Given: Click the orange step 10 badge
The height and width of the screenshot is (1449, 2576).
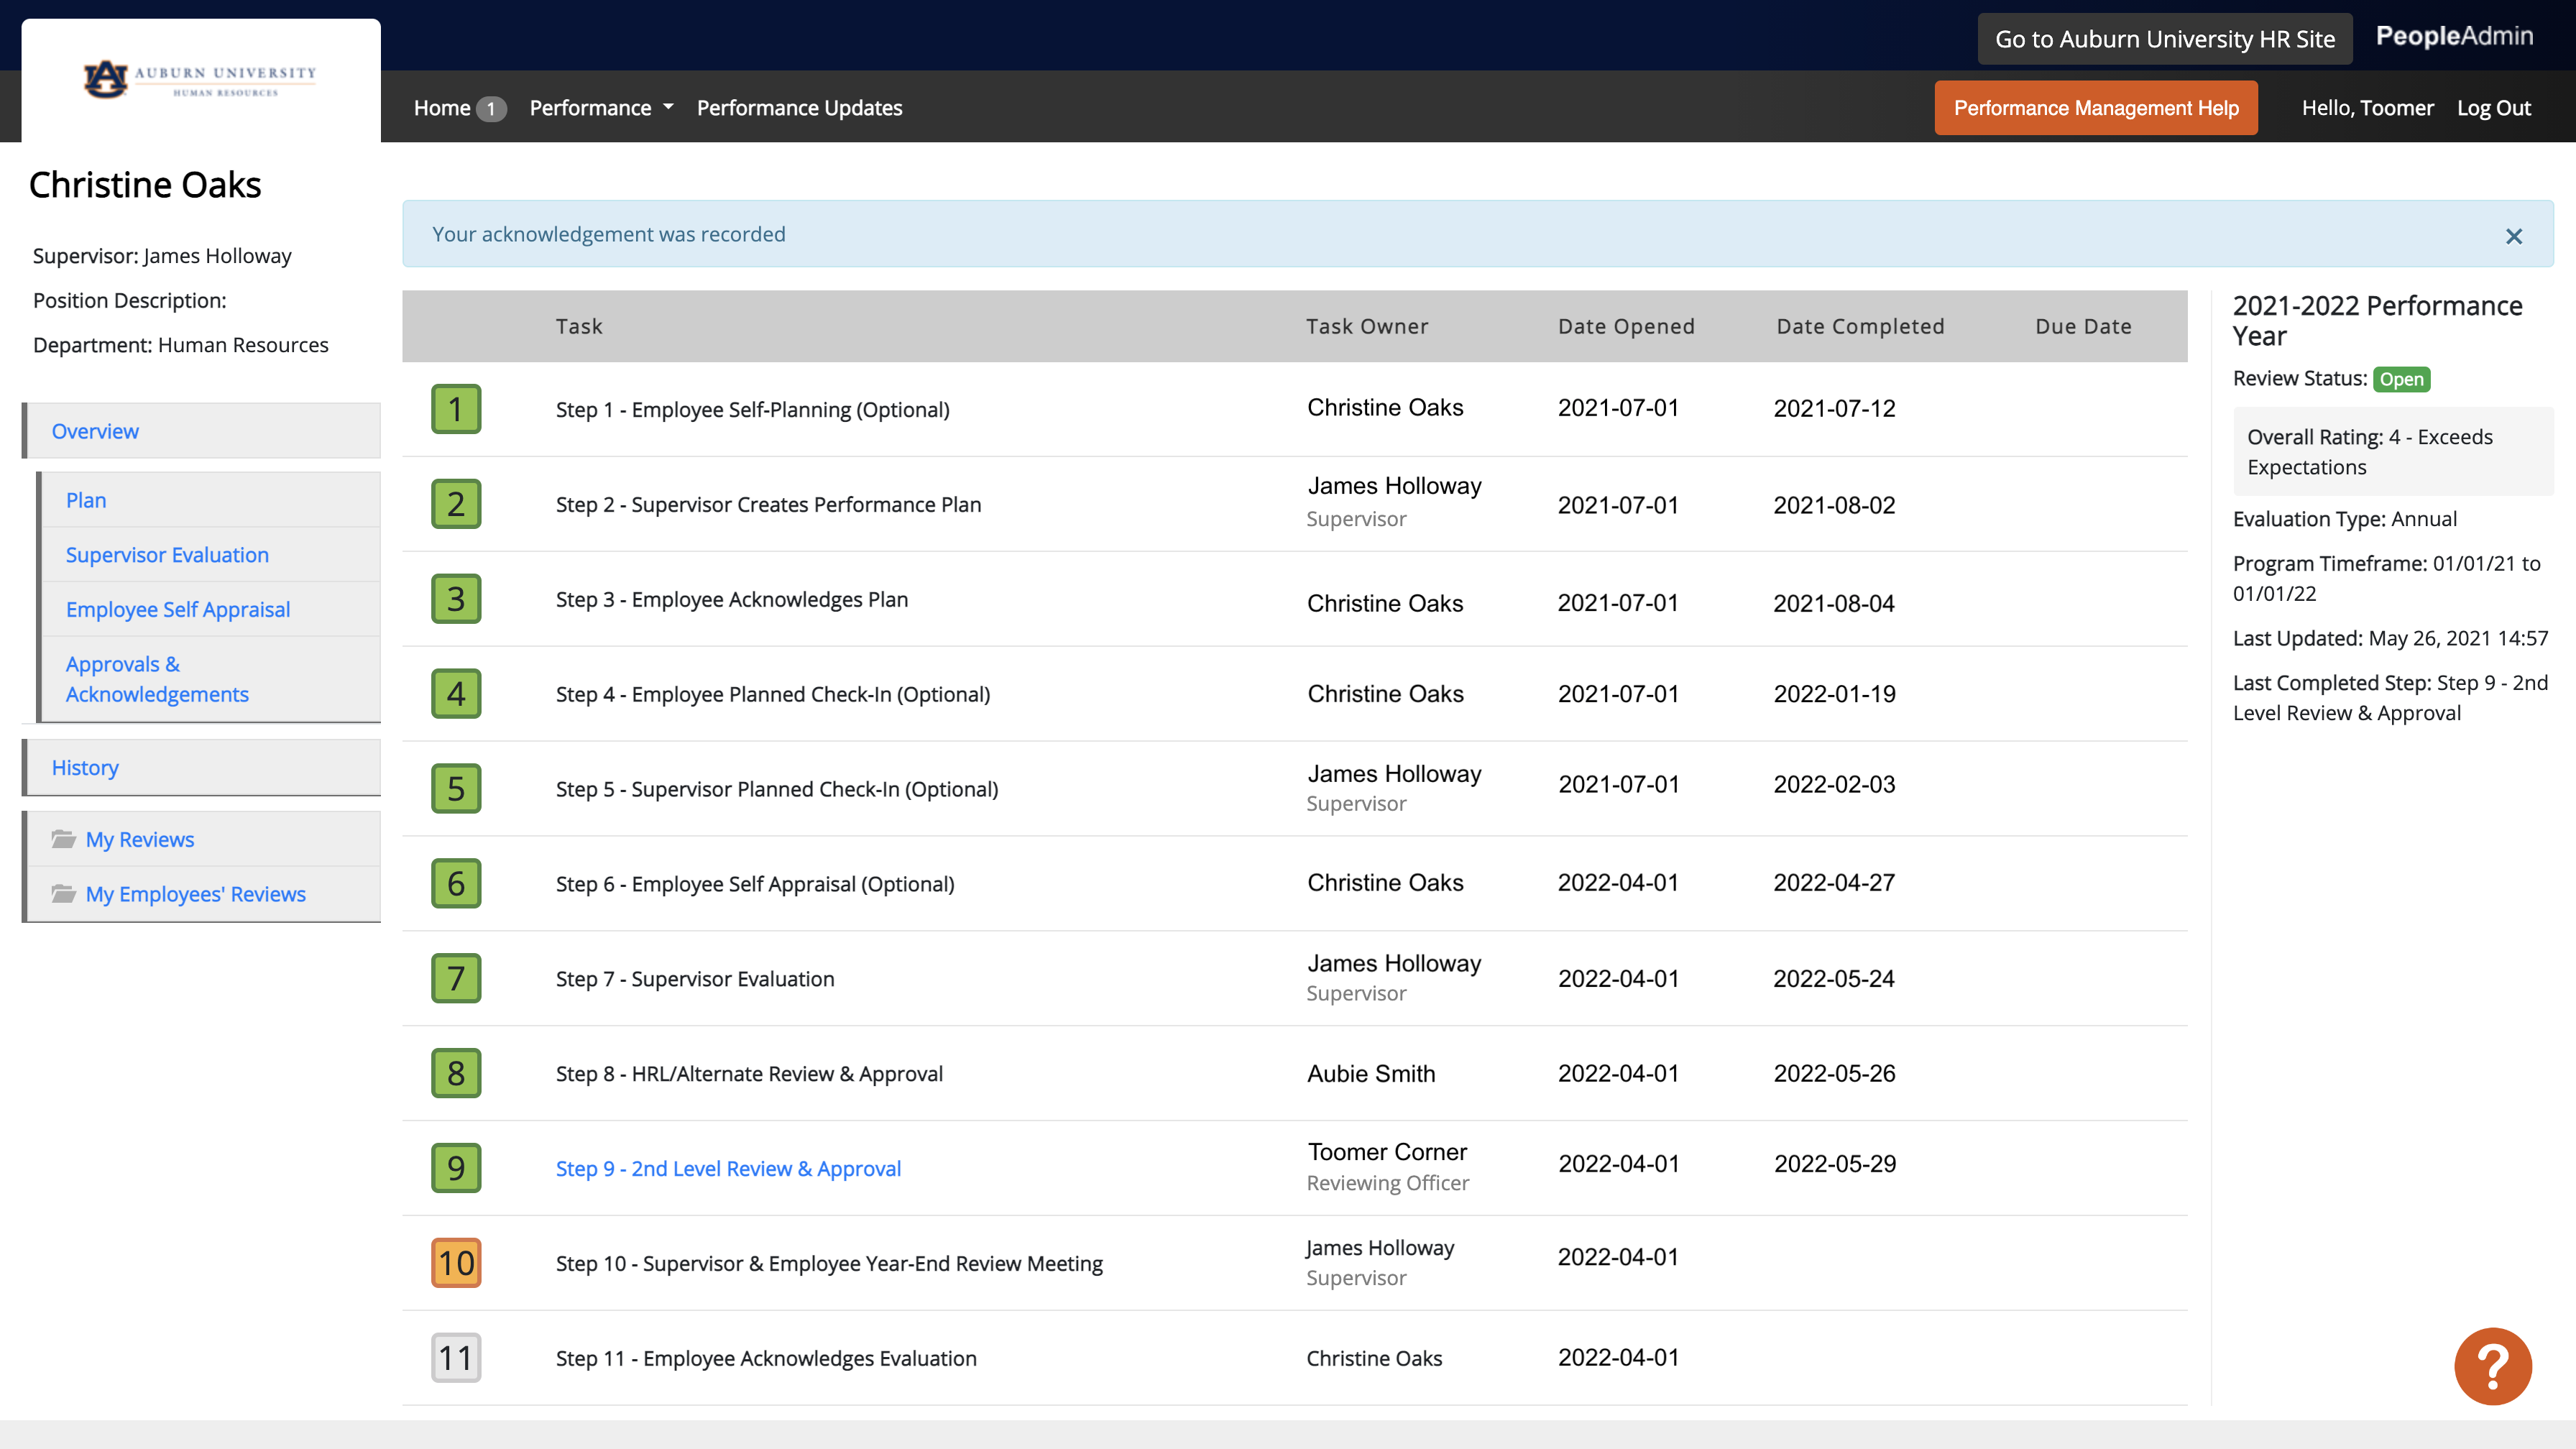Looking at the screenshot, I should [456, 1263].
